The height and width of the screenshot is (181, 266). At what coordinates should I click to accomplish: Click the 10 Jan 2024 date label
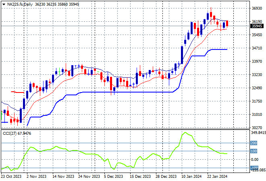point(191,177)
